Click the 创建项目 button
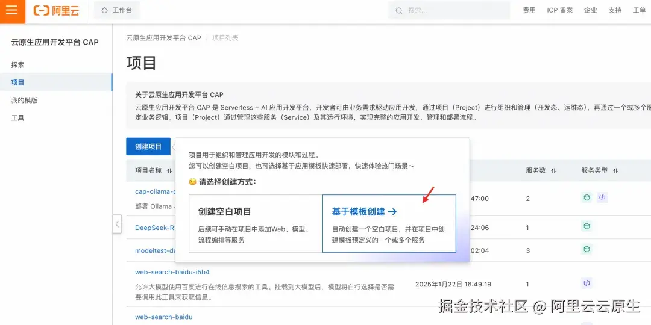This screenshot has width=651, height=325. click(148, 146)
